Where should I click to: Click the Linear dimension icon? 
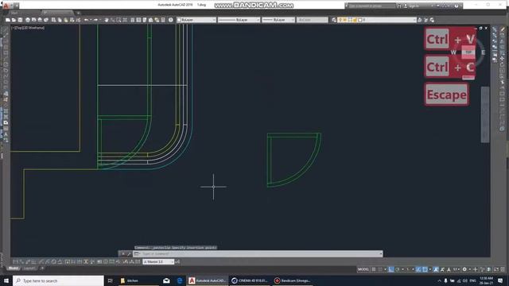pos(15,261)
